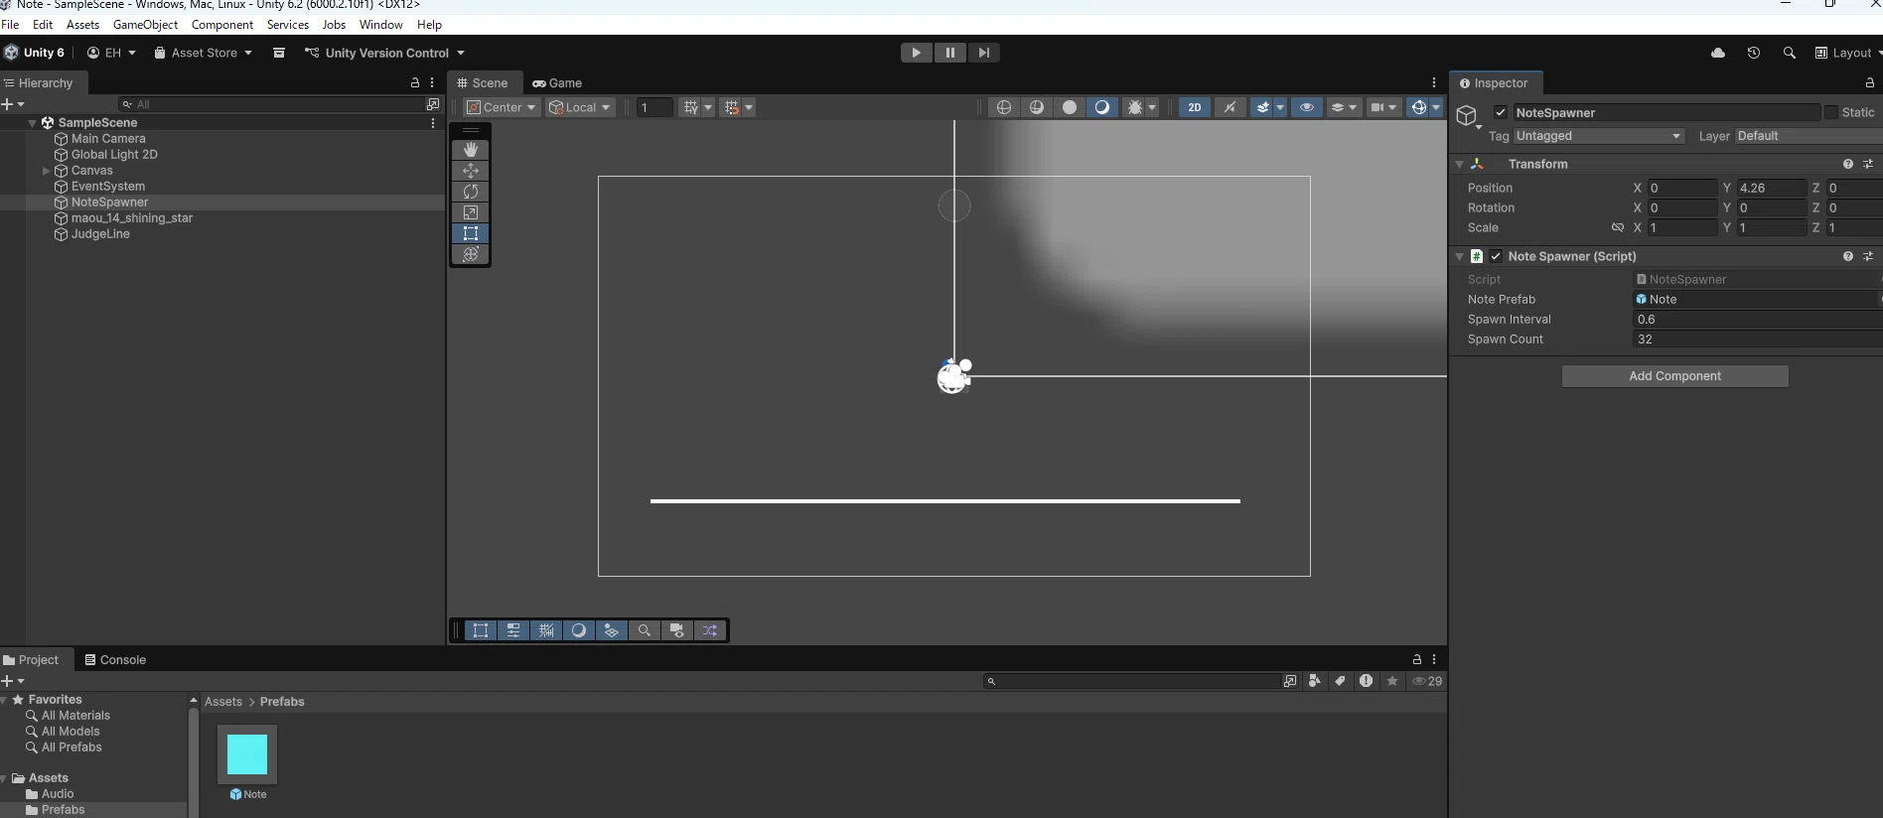The width and height of the screenshot is (1883, 818).
Task: Enable the Static checkbox
Action: click(x=1831, y=113)
